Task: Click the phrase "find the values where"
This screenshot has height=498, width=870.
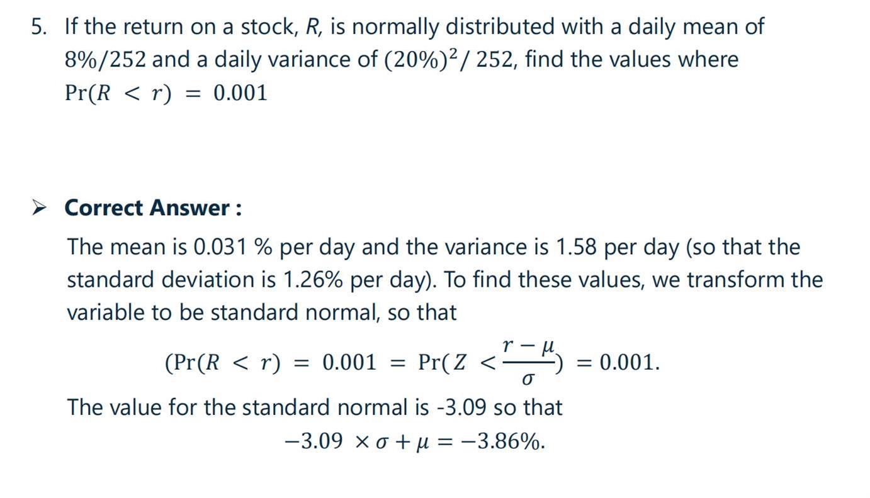Action: point(631,59)
